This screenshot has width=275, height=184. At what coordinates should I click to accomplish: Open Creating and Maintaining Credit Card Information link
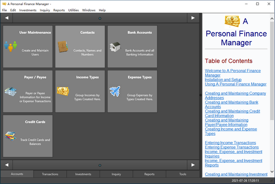pos(232,114)
